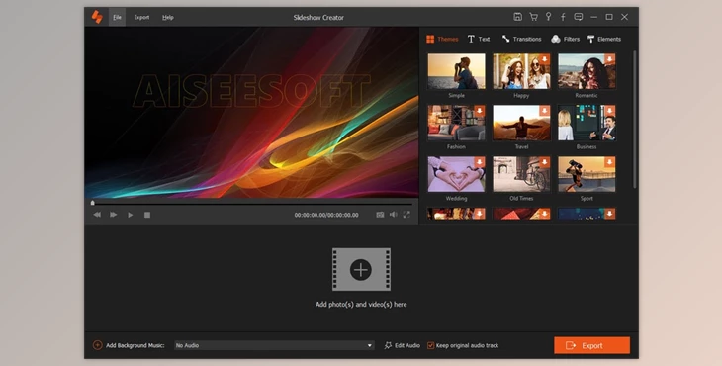Open the Help menu
The width and height of the screenshot is (722, 366).
click(168, 18)
